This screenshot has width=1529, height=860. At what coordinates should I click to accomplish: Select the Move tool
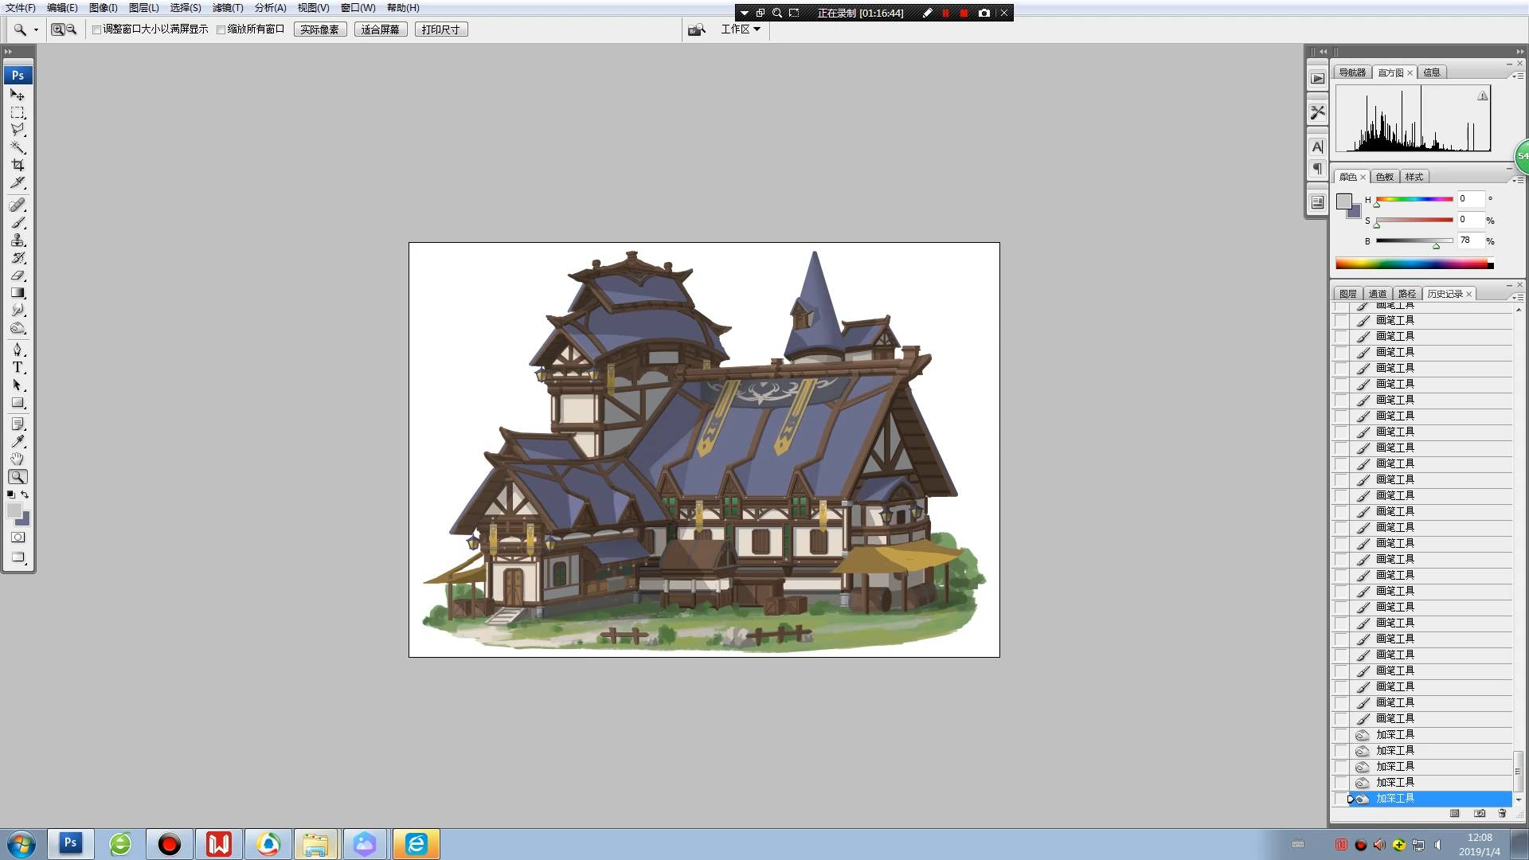(x=18, y=95)
